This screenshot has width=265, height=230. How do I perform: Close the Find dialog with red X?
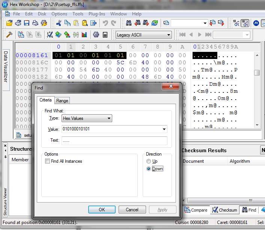click(x=171, y=86)
